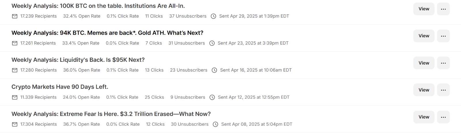
Task: View the Crypto Markets Have 90 Days campaign
Action: click(424, 90)
